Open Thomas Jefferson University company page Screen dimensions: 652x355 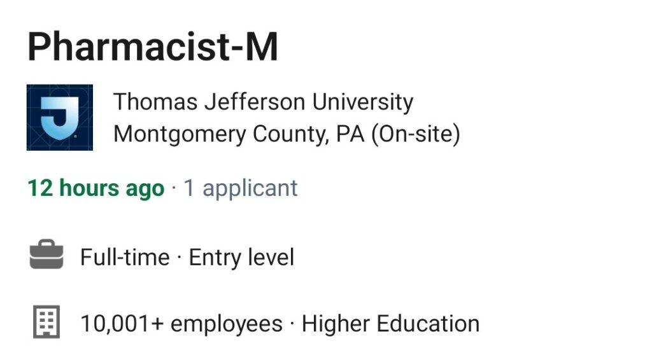263,102
